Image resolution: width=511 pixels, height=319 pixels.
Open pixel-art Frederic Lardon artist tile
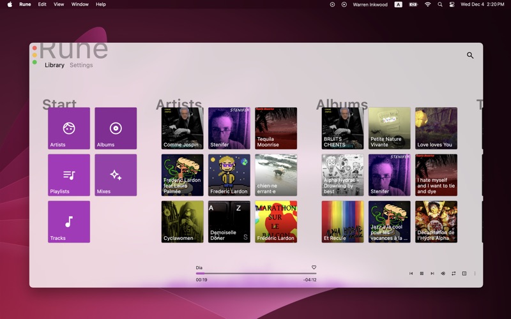pyautogui.click(x=229, y=175)
